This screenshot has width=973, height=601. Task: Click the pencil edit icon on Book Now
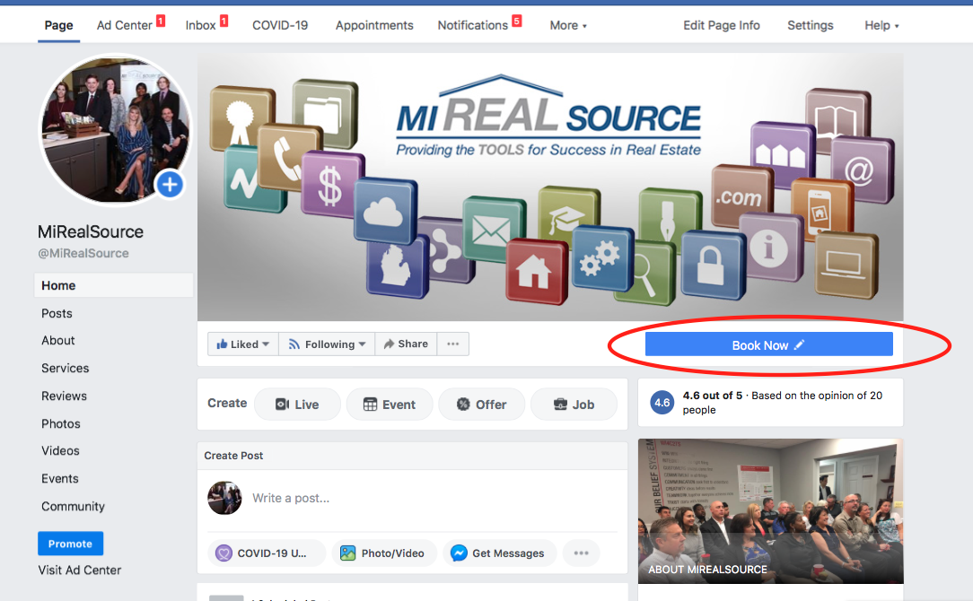point(799,344)
